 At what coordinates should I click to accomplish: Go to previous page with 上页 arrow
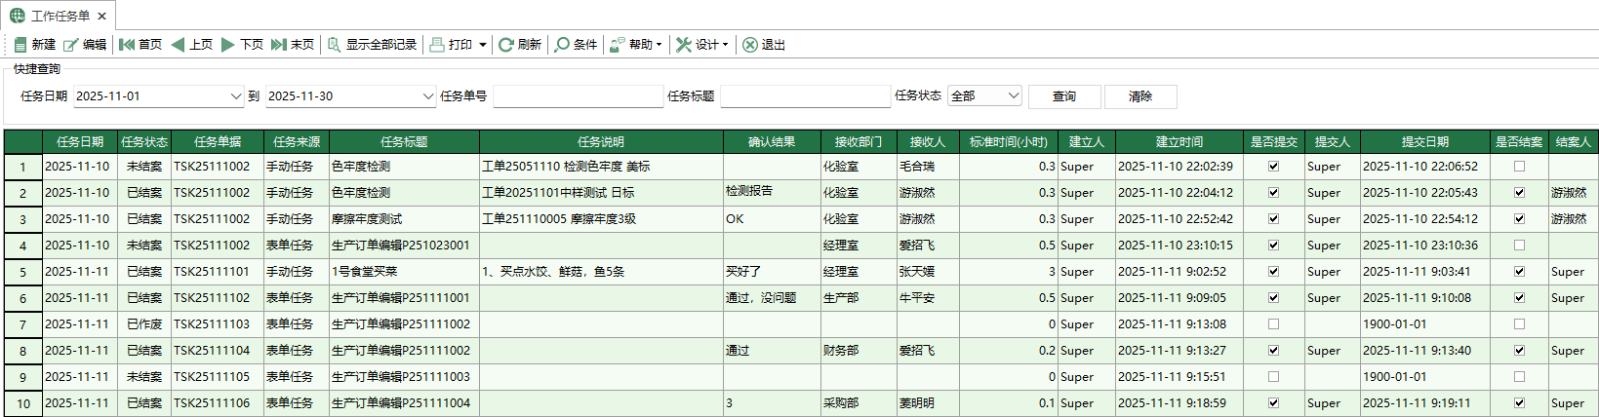tap(178, 45)
